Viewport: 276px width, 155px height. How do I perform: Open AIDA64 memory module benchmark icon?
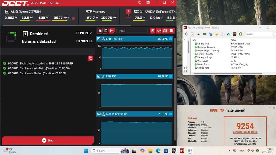click(204, 34)
